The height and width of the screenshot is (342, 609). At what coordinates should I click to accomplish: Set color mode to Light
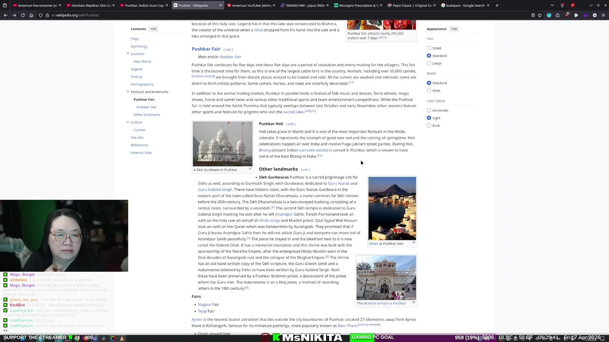click(x=429, y=118)
